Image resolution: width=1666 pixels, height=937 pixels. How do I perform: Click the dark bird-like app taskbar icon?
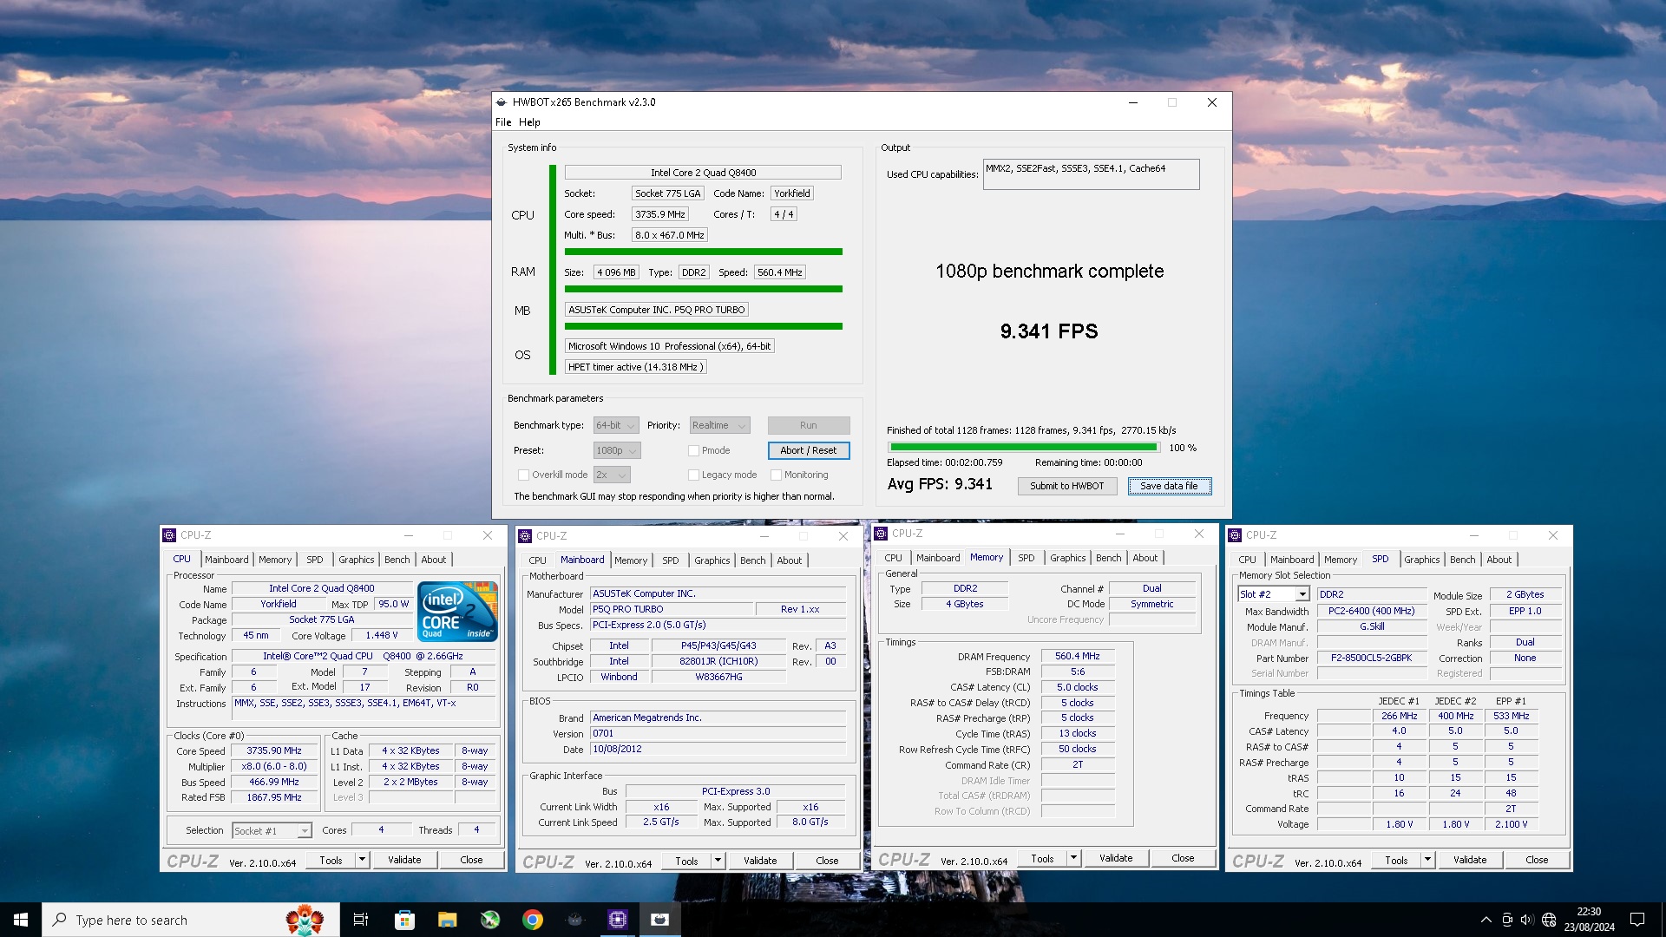(x=575, y=920)
